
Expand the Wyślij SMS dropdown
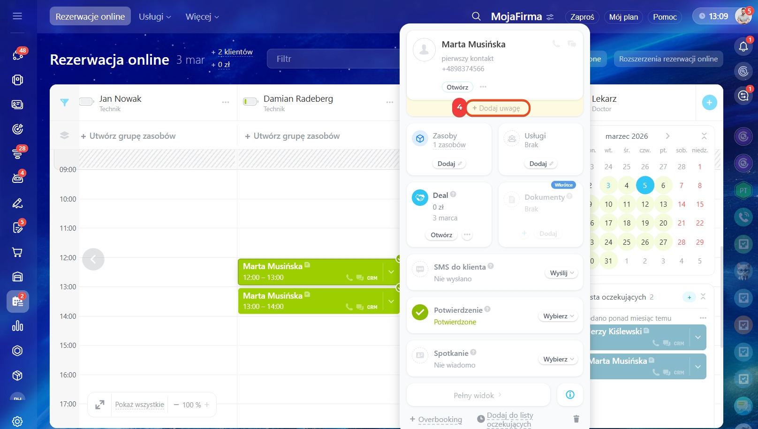pyautogui.click(x=562, y=273)
